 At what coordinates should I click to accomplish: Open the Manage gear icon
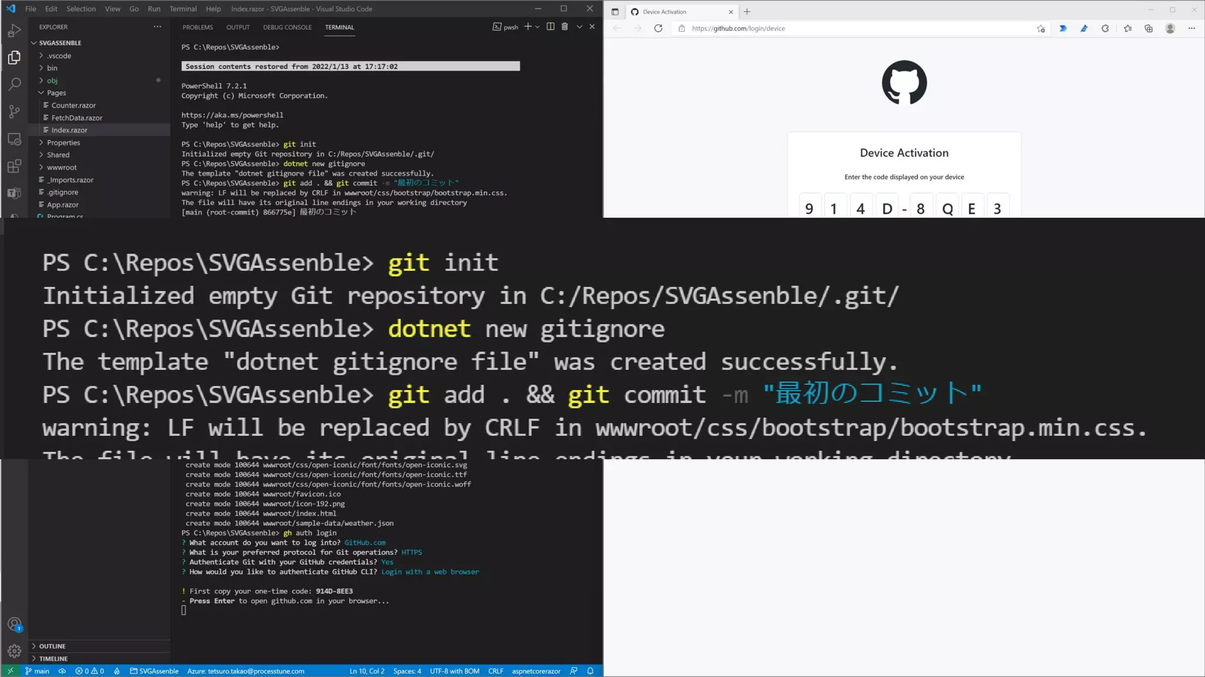click(x=15, y=651)
